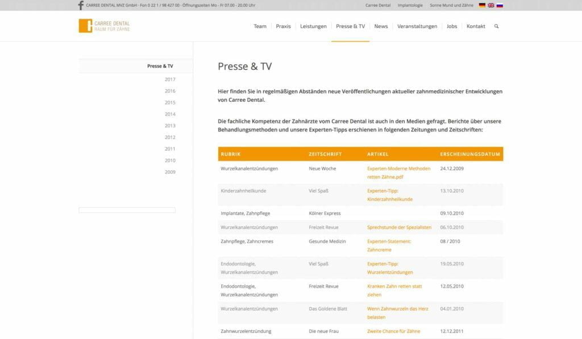This screenshot has width=582, height=339.
Task: Click the date 04.01.2010
Action: pyautogui.click(x=452, y=309)
